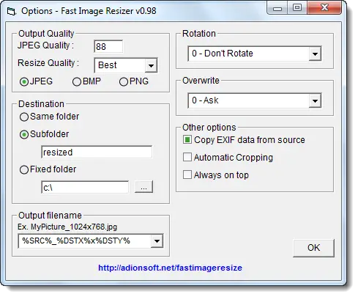Open the Resize Quality dropdown
358x297 pixels.
pos(151,65)
